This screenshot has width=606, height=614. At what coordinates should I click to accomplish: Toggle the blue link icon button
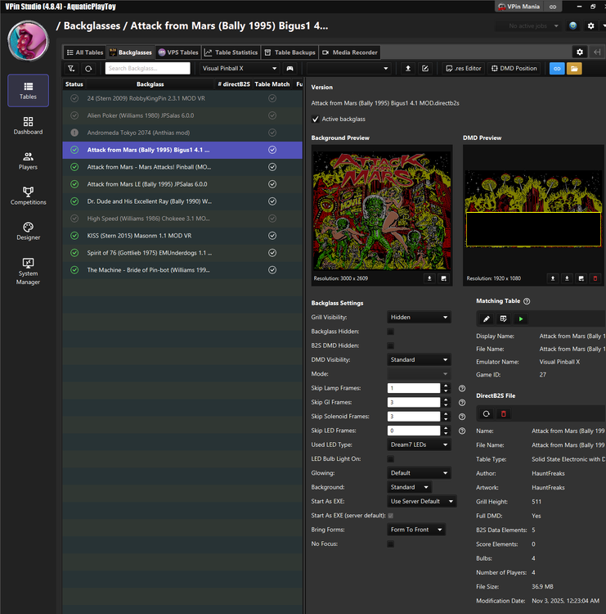tap(557, 69)
